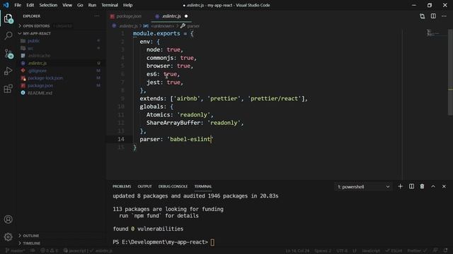453x254 pixels.
Task: Kill terminal with trash icon
Action: pos(422,186)
